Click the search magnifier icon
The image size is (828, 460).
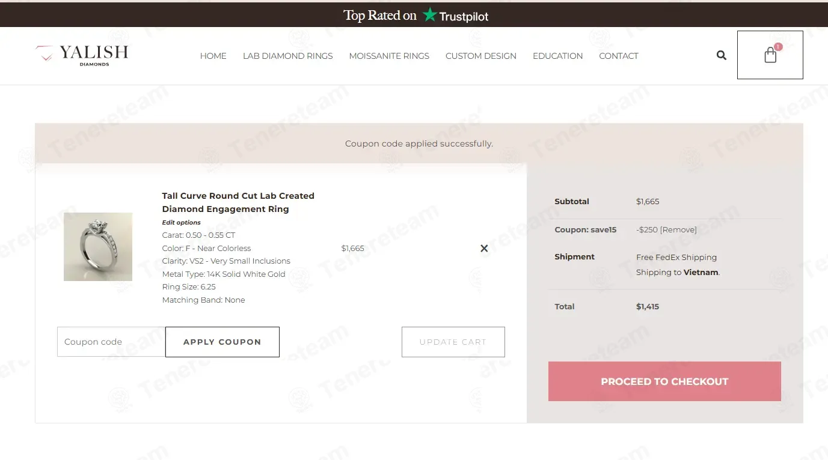click(722, 55)
